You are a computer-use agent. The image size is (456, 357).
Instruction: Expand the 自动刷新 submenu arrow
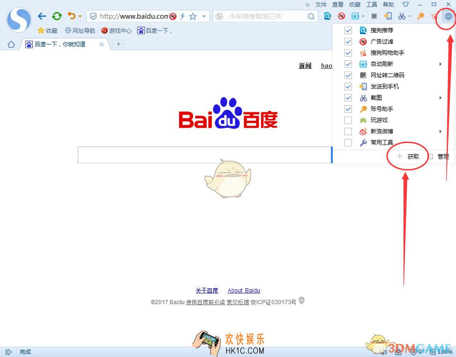441,64
